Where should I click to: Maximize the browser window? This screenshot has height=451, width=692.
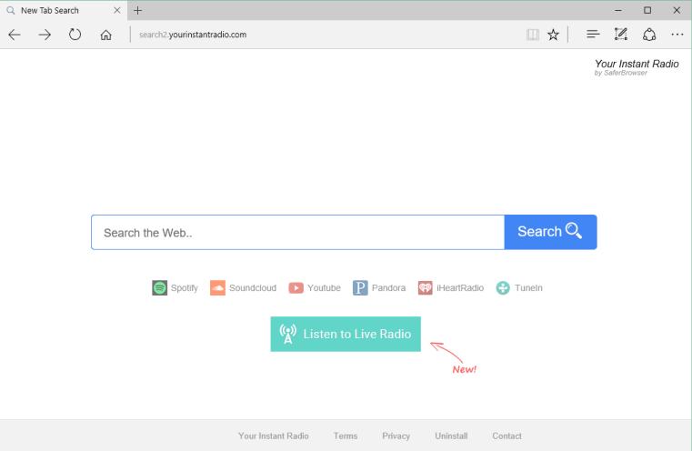[x=647, y=10]
